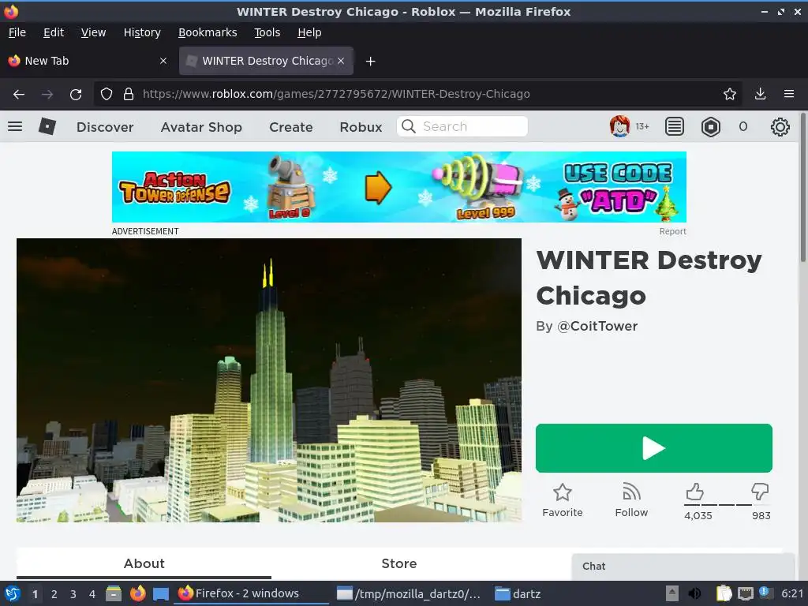
Task: Like the game with thumbs up
Action: point(694,492)
